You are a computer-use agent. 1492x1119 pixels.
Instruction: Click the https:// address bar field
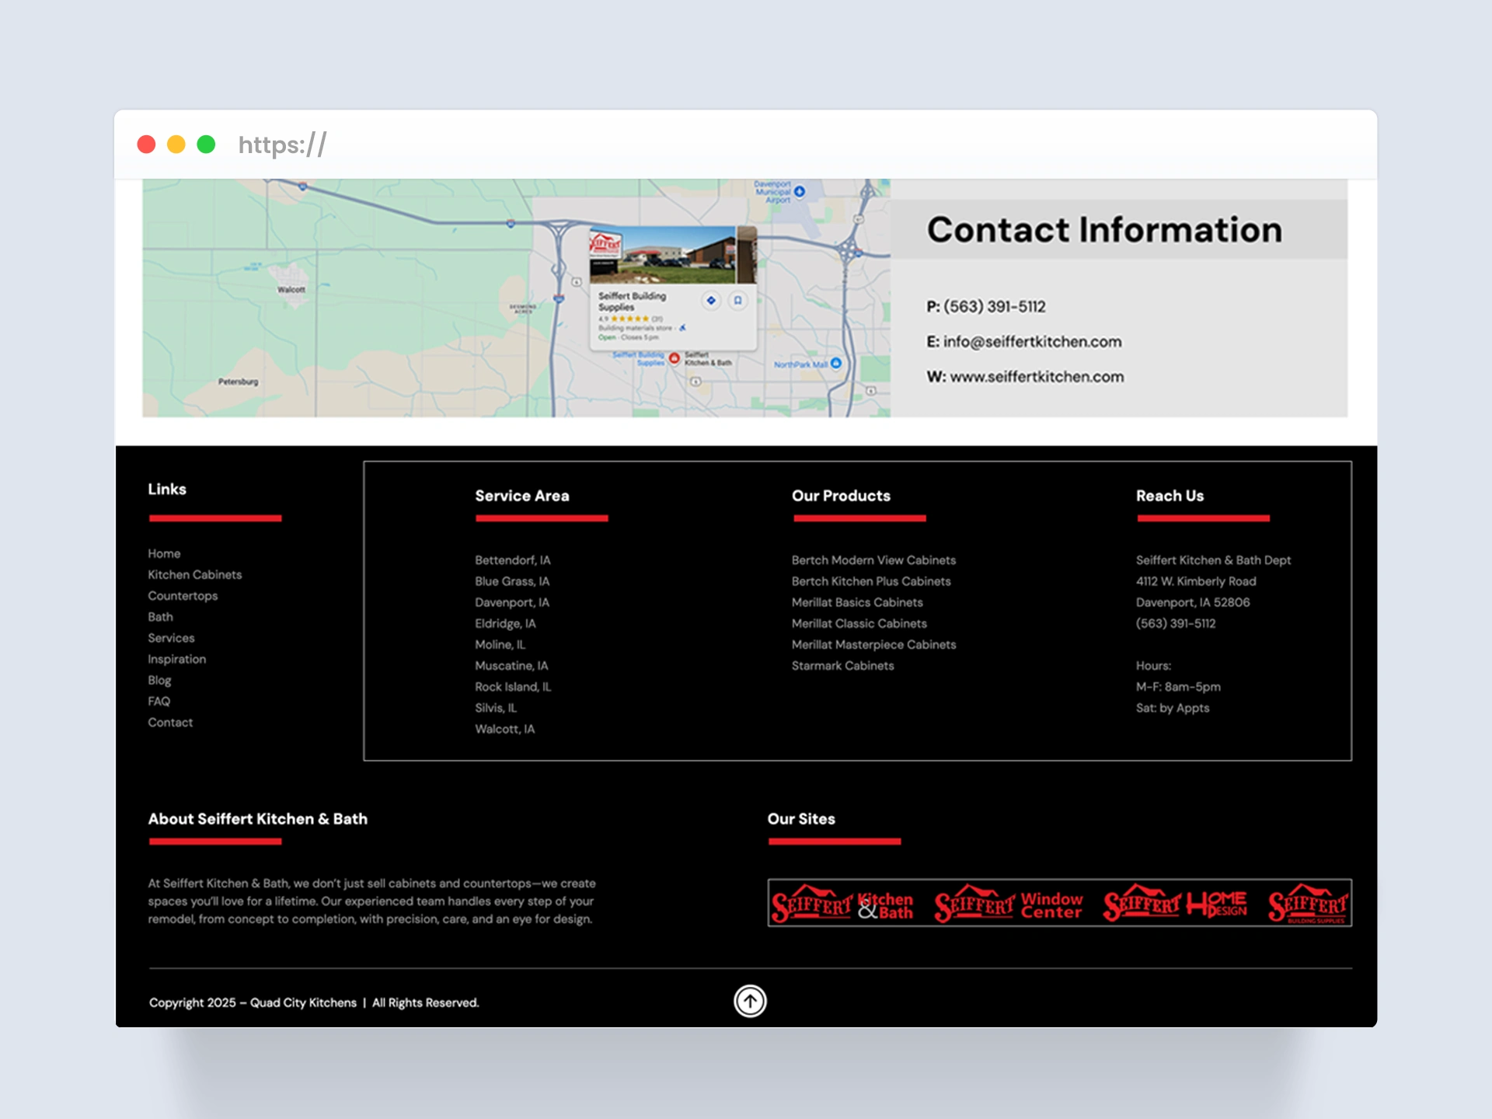coord(283,145)
